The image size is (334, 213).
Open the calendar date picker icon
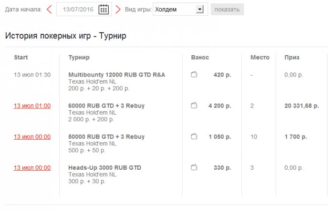coord(104,10)
